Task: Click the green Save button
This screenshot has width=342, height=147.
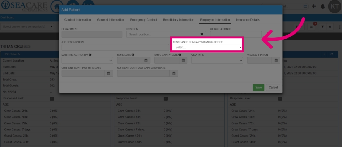Action: [258, 88]
